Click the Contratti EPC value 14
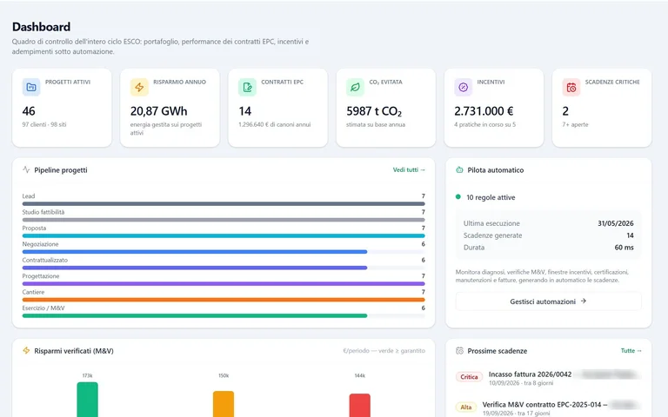 pyautogui.click(x=245, y=111)
